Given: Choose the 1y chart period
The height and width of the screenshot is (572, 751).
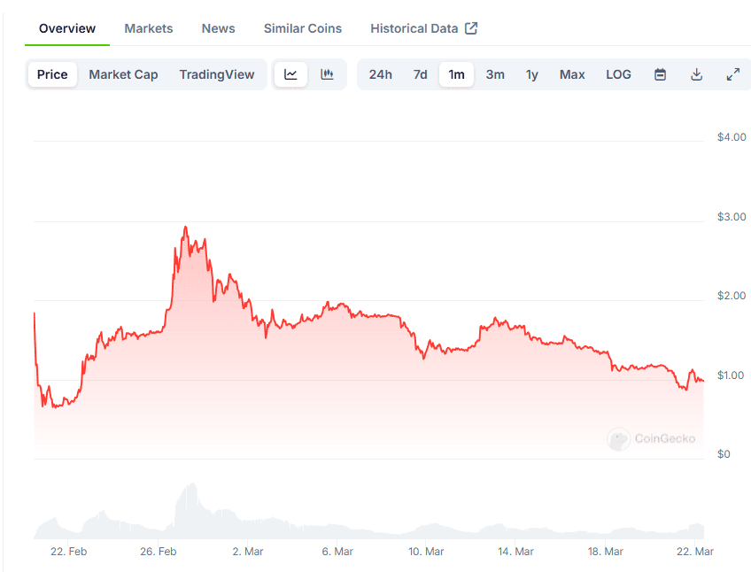Looking at the screenshot, I should [x=531, y=74].
